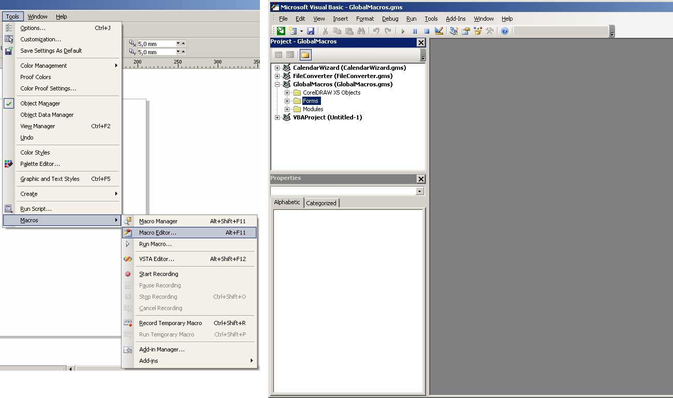Click the Cut scissors icon
Screen dimensions: 673x398
pyautogui.click(x=326, y=31)
